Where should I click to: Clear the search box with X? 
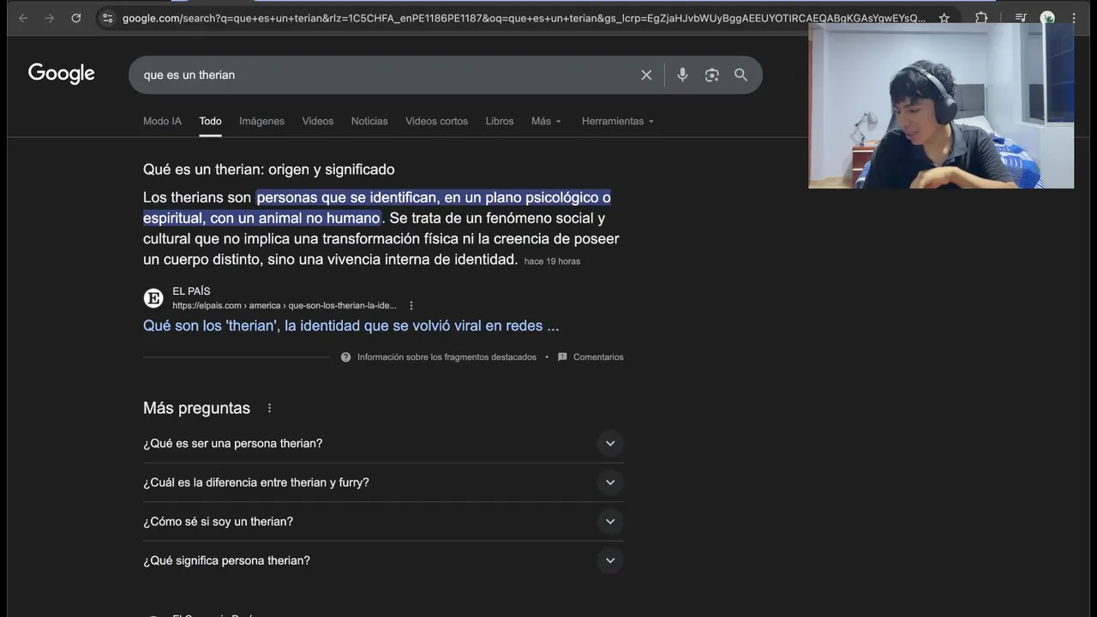pyautogui.click(x=646, y=75)
